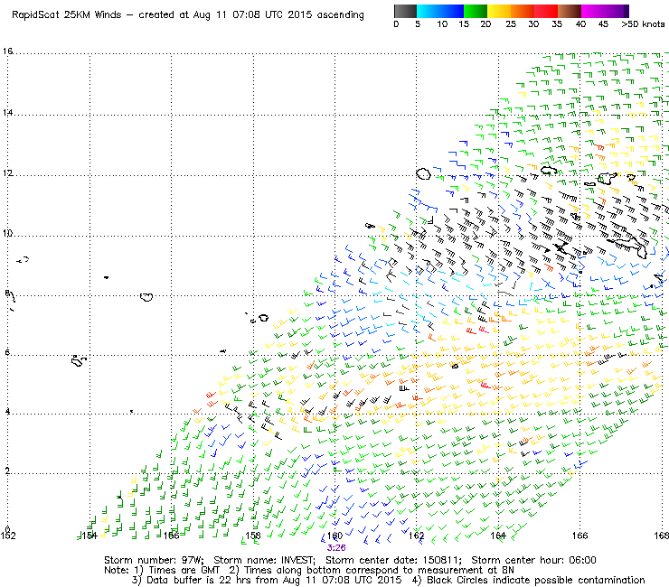Click the latitude axis label '14'

pyautogui.click(x=7, y=113)
